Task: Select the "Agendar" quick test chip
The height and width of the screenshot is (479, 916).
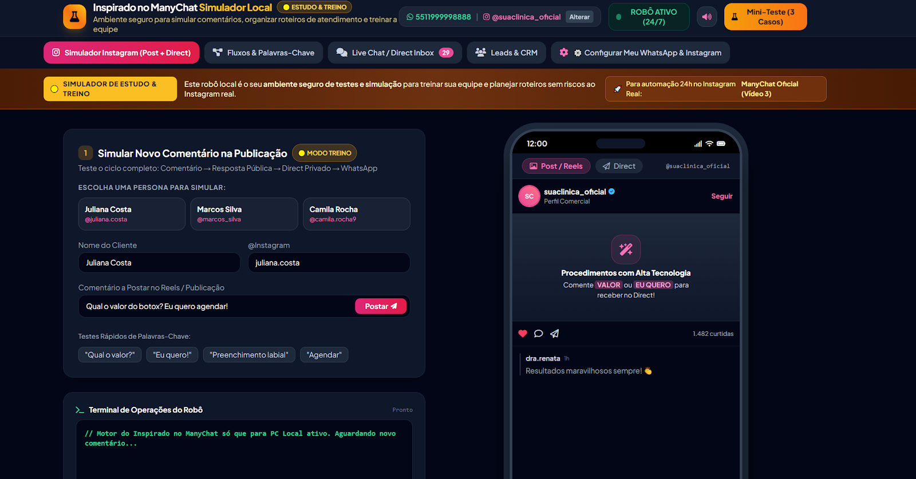Action: [324, 355]
